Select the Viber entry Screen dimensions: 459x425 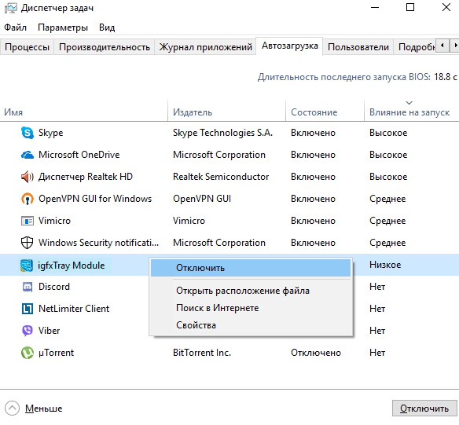coord(50,331)
